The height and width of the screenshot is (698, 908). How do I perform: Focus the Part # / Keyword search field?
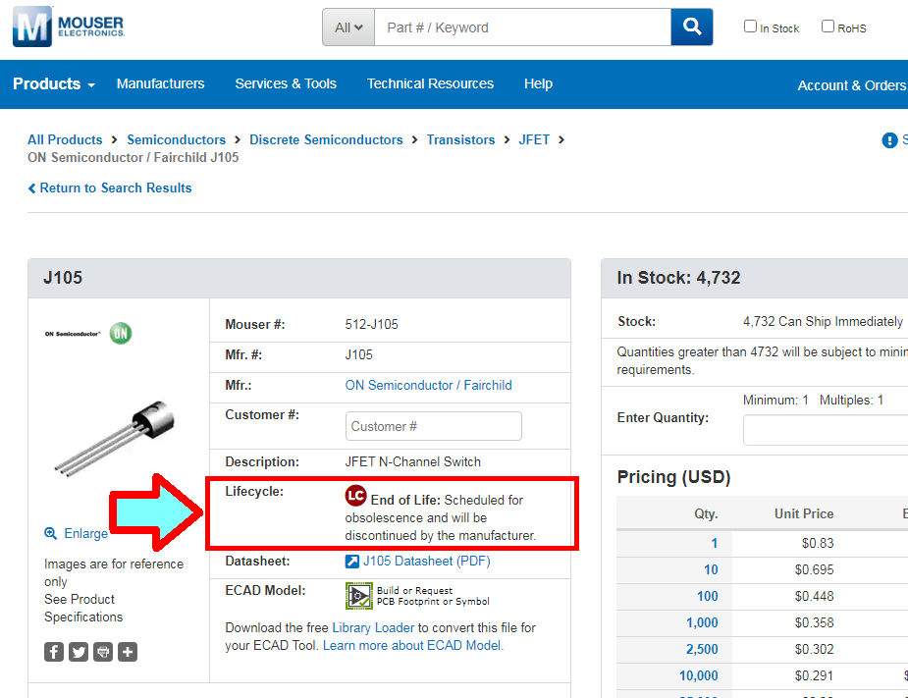pyautogui.click(x=522, y=27)
